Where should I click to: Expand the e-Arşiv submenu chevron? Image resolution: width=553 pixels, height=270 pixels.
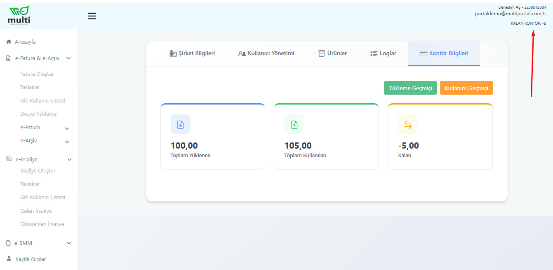tap(67, 142)
